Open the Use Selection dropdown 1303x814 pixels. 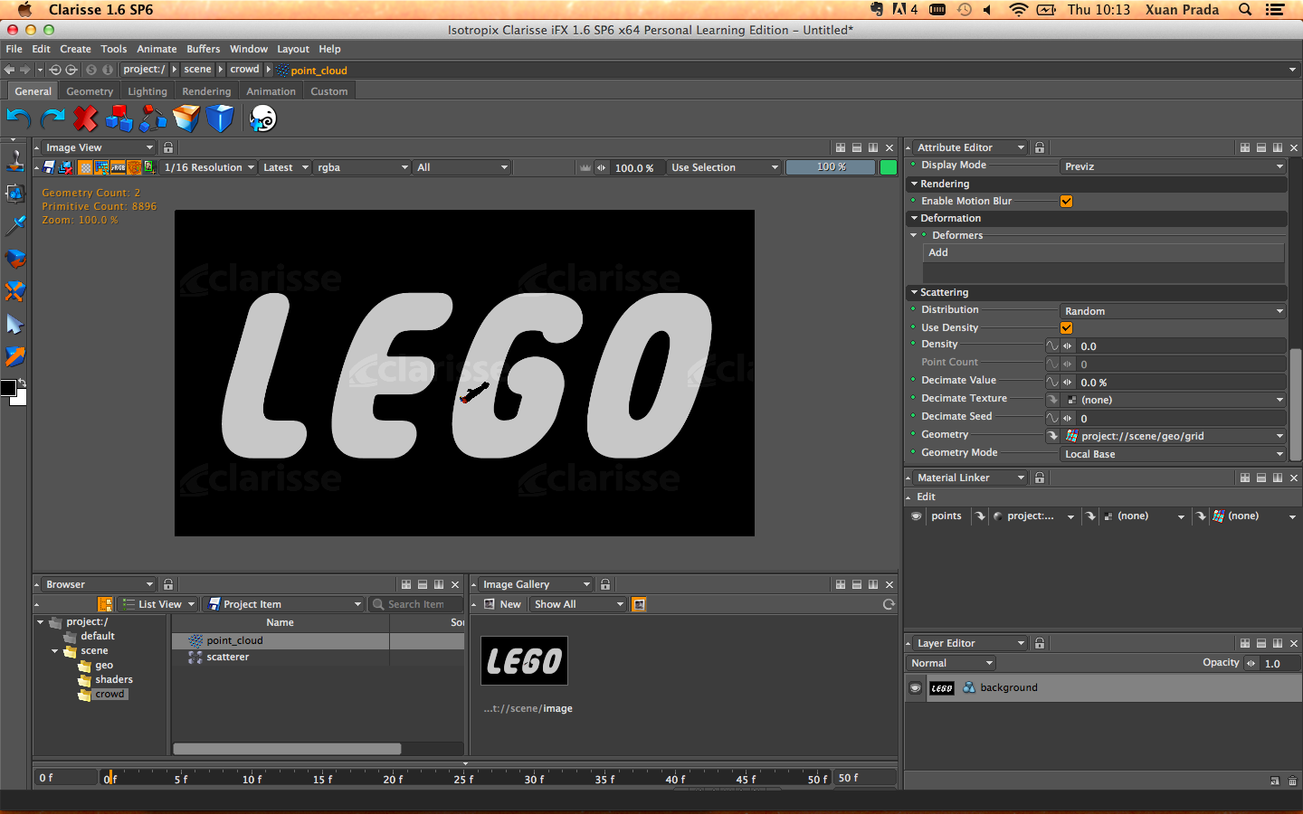[x=724, y=167]
